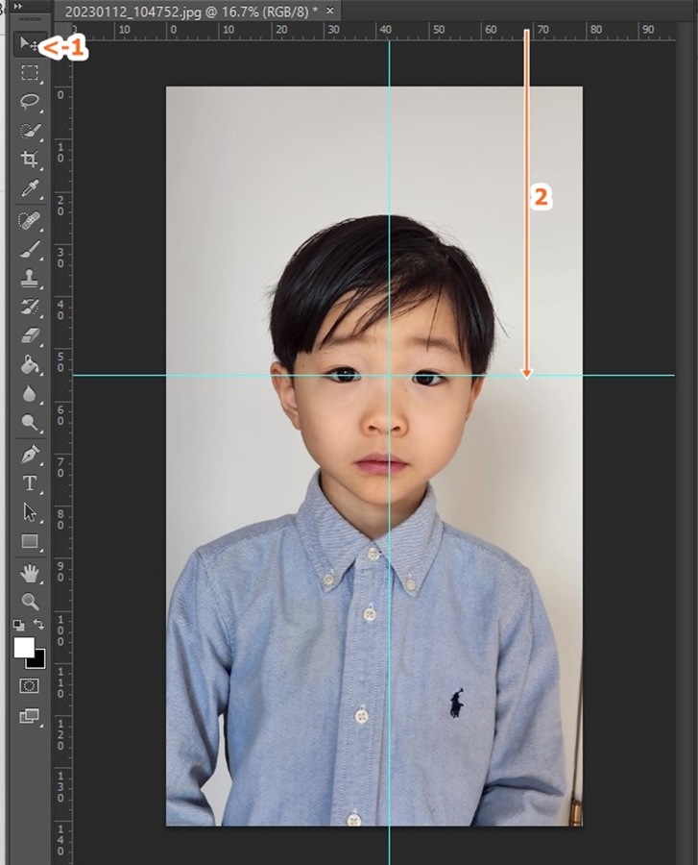Select the Dodge tool
This screenshot has width=698, height=865.
(x=29, y=423)
